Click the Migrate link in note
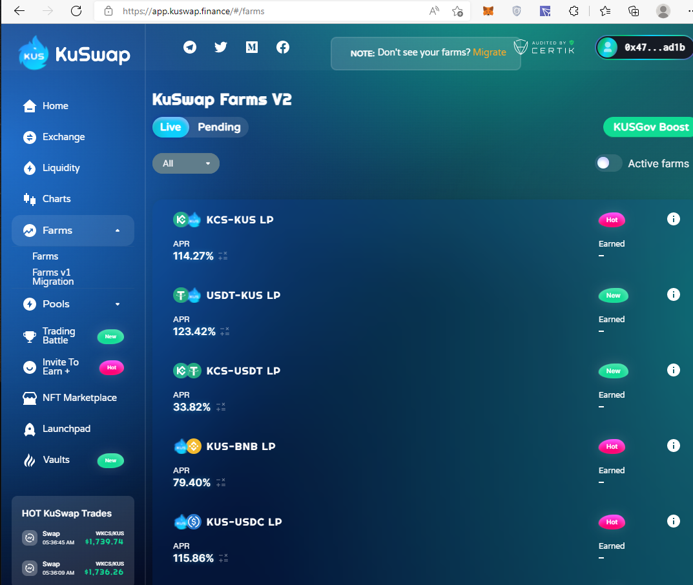The image size is (693, 585). pyautogui.click(x=490, y=52)
